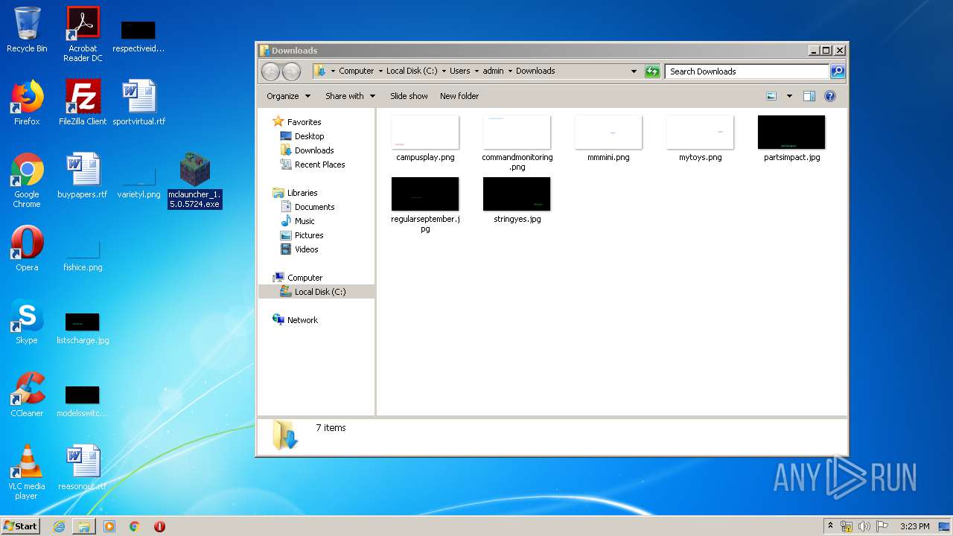Click Action Center flag tray icon
The width and height of the screenshot is (953, 536).
(x=882, y=526)
